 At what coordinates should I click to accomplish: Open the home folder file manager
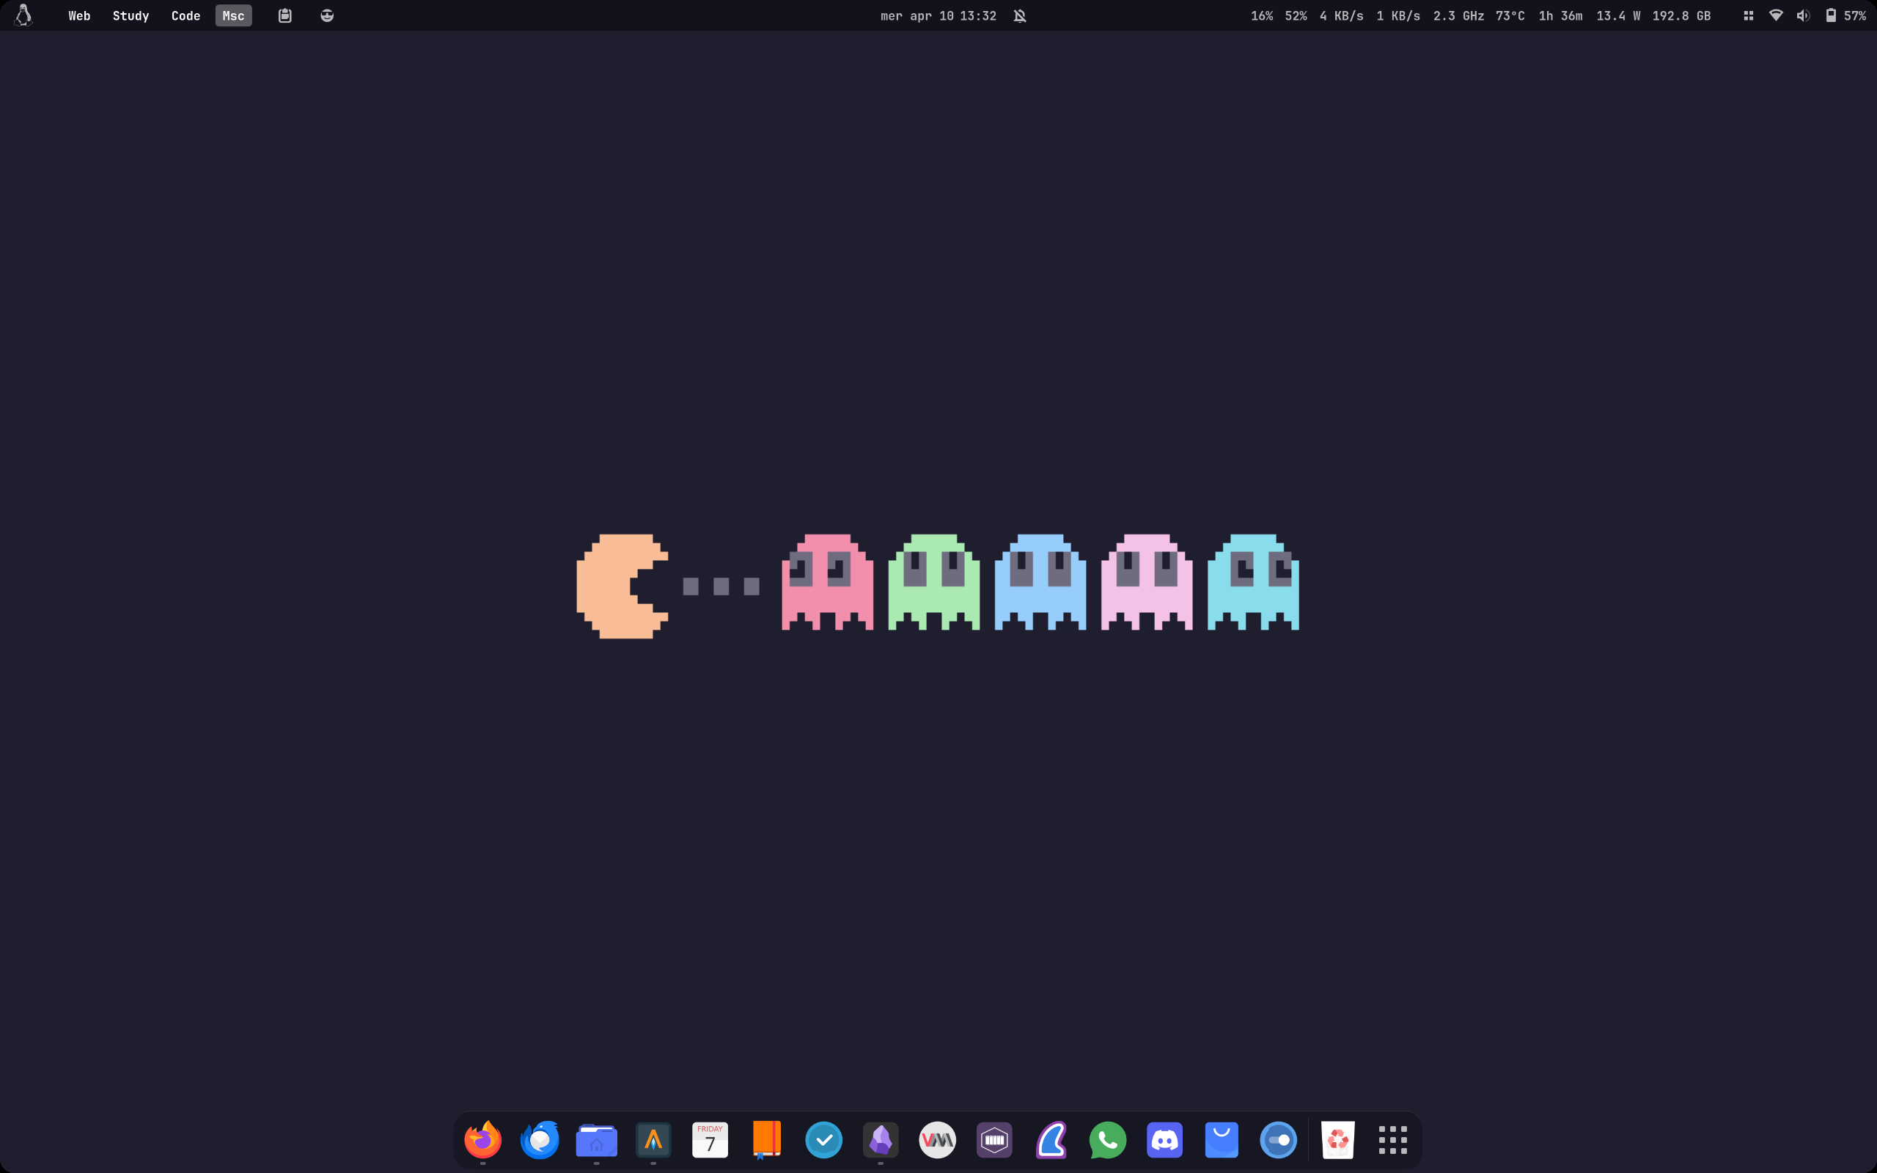[x=596, y=1139]
